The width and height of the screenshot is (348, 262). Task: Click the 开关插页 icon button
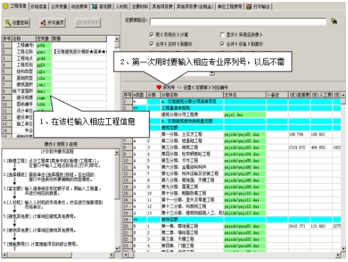52,23
